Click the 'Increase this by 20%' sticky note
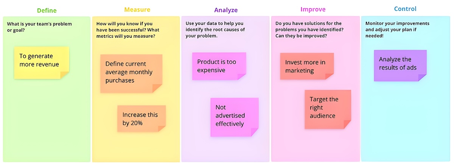Screen dimensions: 454x166 coord(141,118)
